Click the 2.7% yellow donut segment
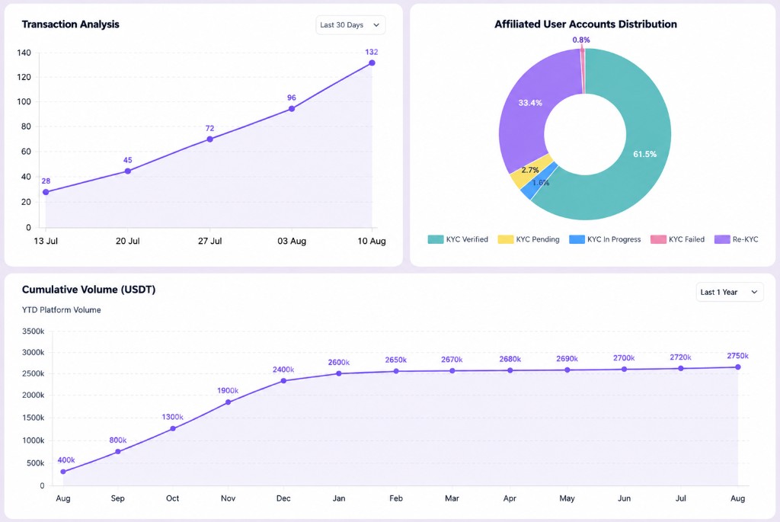This screenshot has height=522, width=780. pyautogui.click(x=530, y=170)
